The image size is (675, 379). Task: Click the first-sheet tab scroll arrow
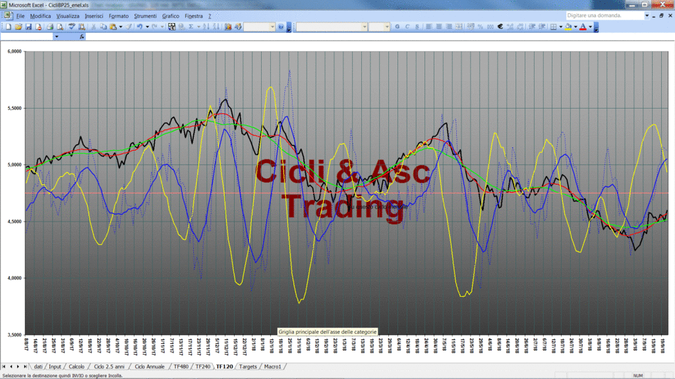(x=4, y=366)
